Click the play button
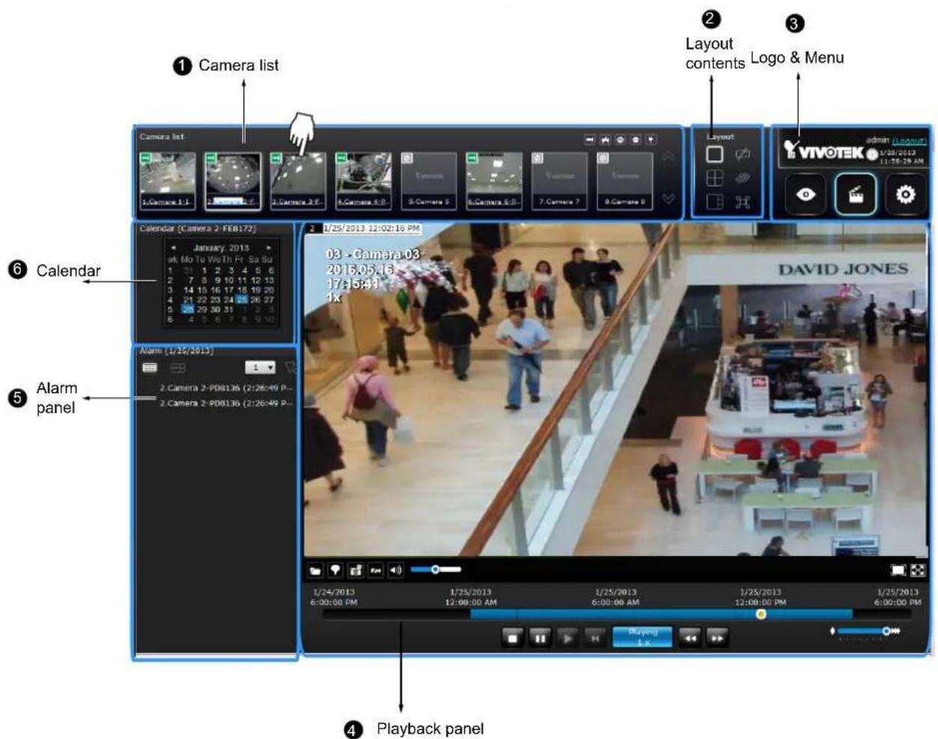Image resolution: width=938 pixels, height=739 pixels. (567, 639)
